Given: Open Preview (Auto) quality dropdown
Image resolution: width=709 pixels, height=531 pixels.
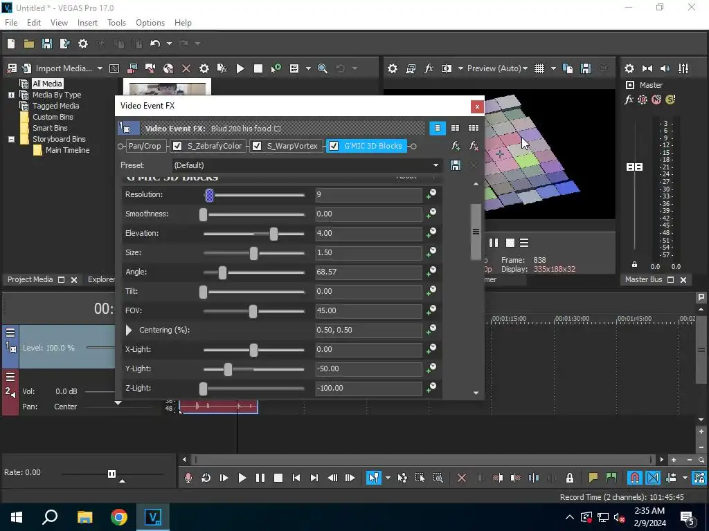Looking at the screenshot, I should point(497,68).
